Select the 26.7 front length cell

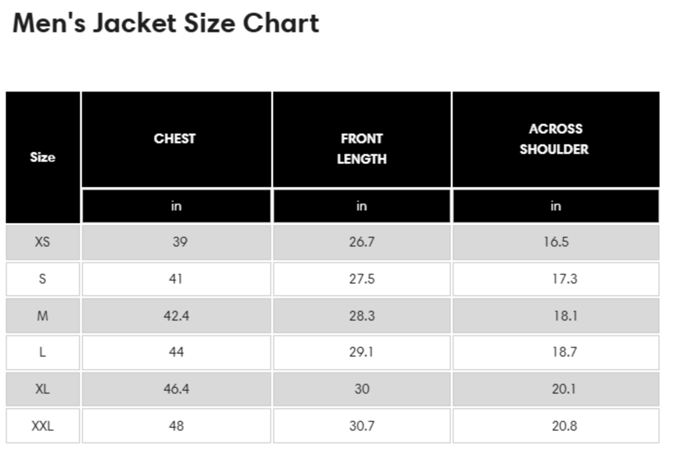tap(362, 242)
